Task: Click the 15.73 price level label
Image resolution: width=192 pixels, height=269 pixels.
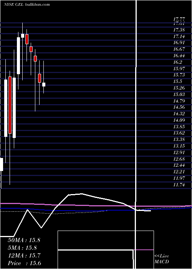Action: click(179, 75)
